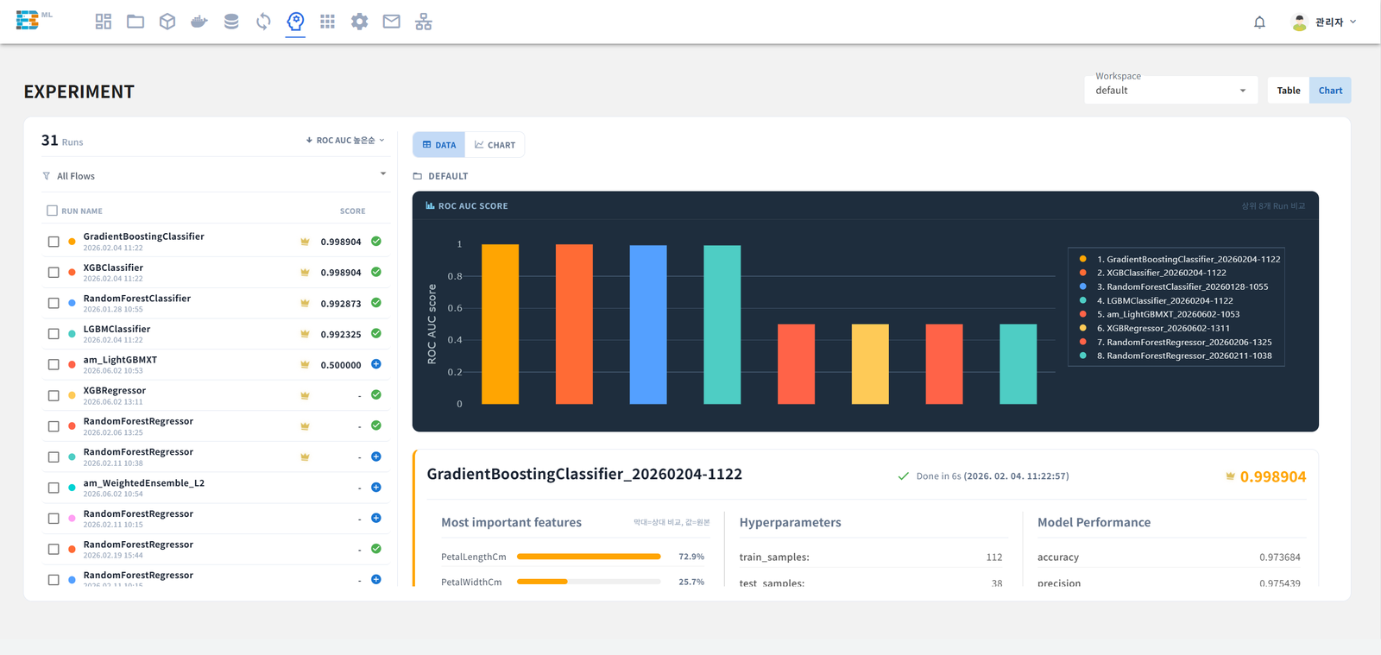
Task: Open the database stack icon in navigation
Action: click(x=231, y=22)
